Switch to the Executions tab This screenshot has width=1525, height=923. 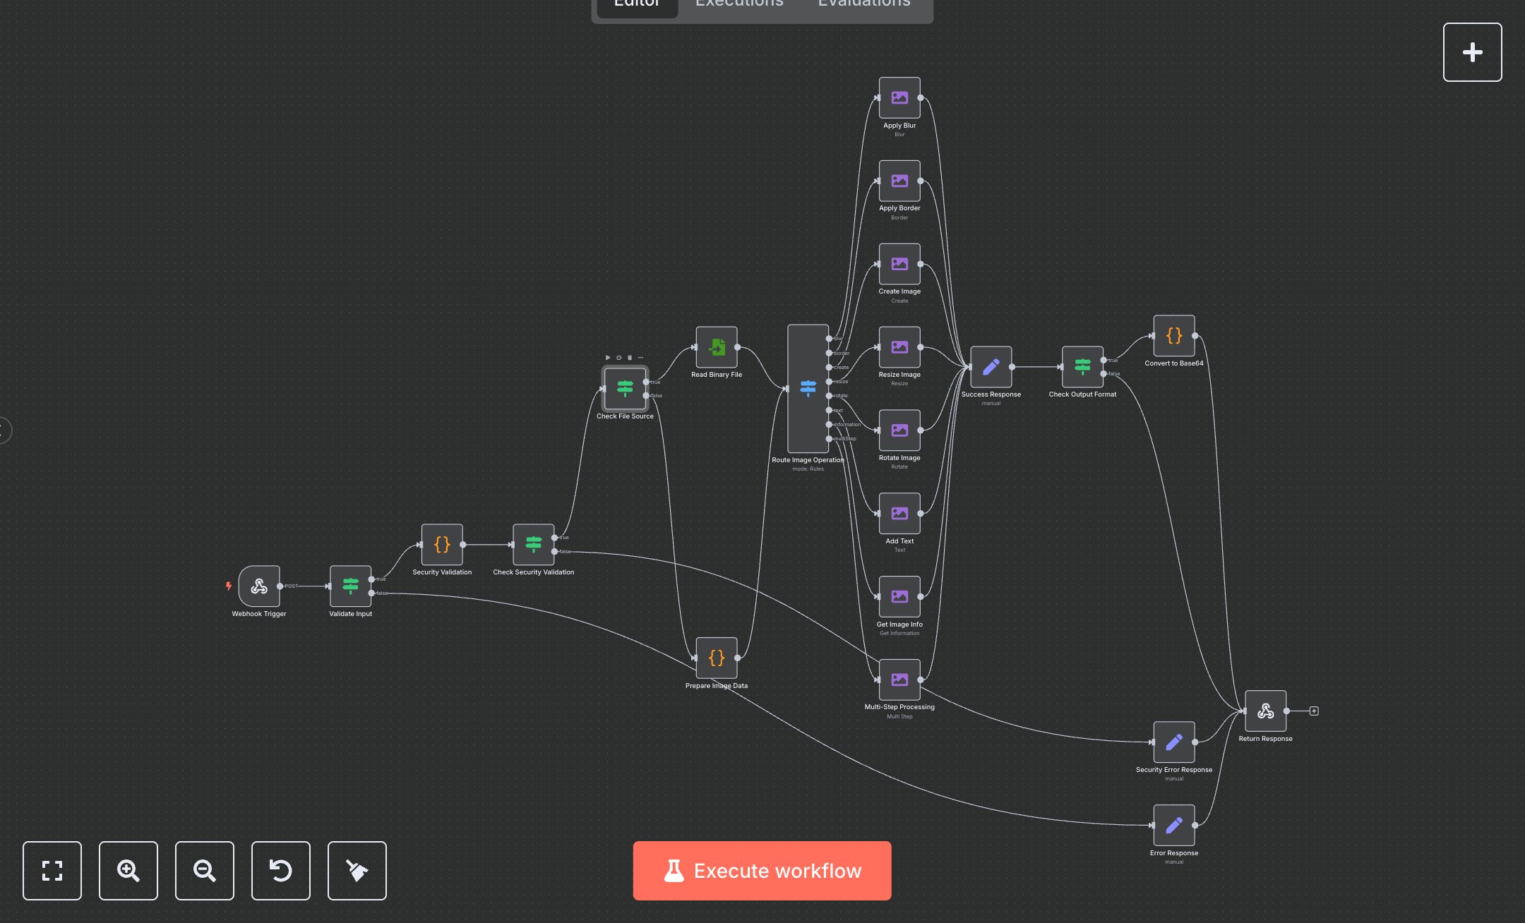pyautogui.click(x=739, y=4)
